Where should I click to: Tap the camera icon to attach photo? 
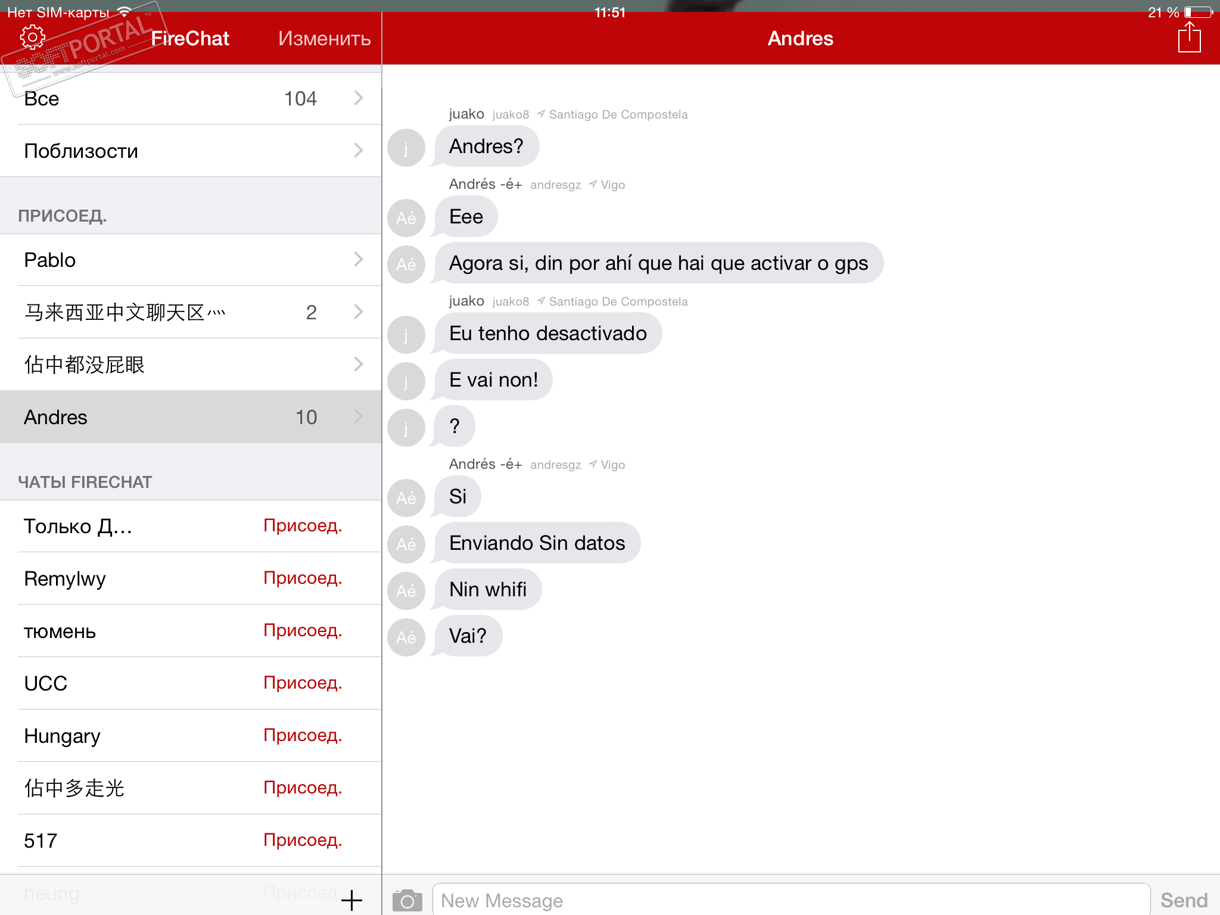pos(407,900)
